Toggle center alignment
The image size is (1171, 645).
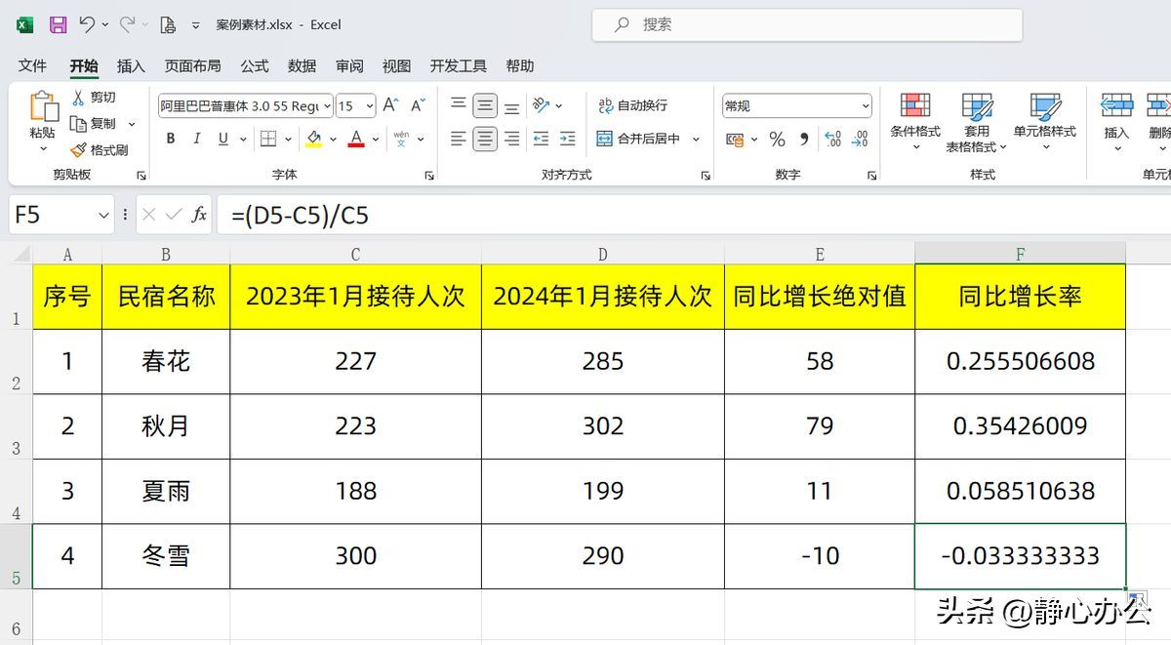click(x=484, y=139)
